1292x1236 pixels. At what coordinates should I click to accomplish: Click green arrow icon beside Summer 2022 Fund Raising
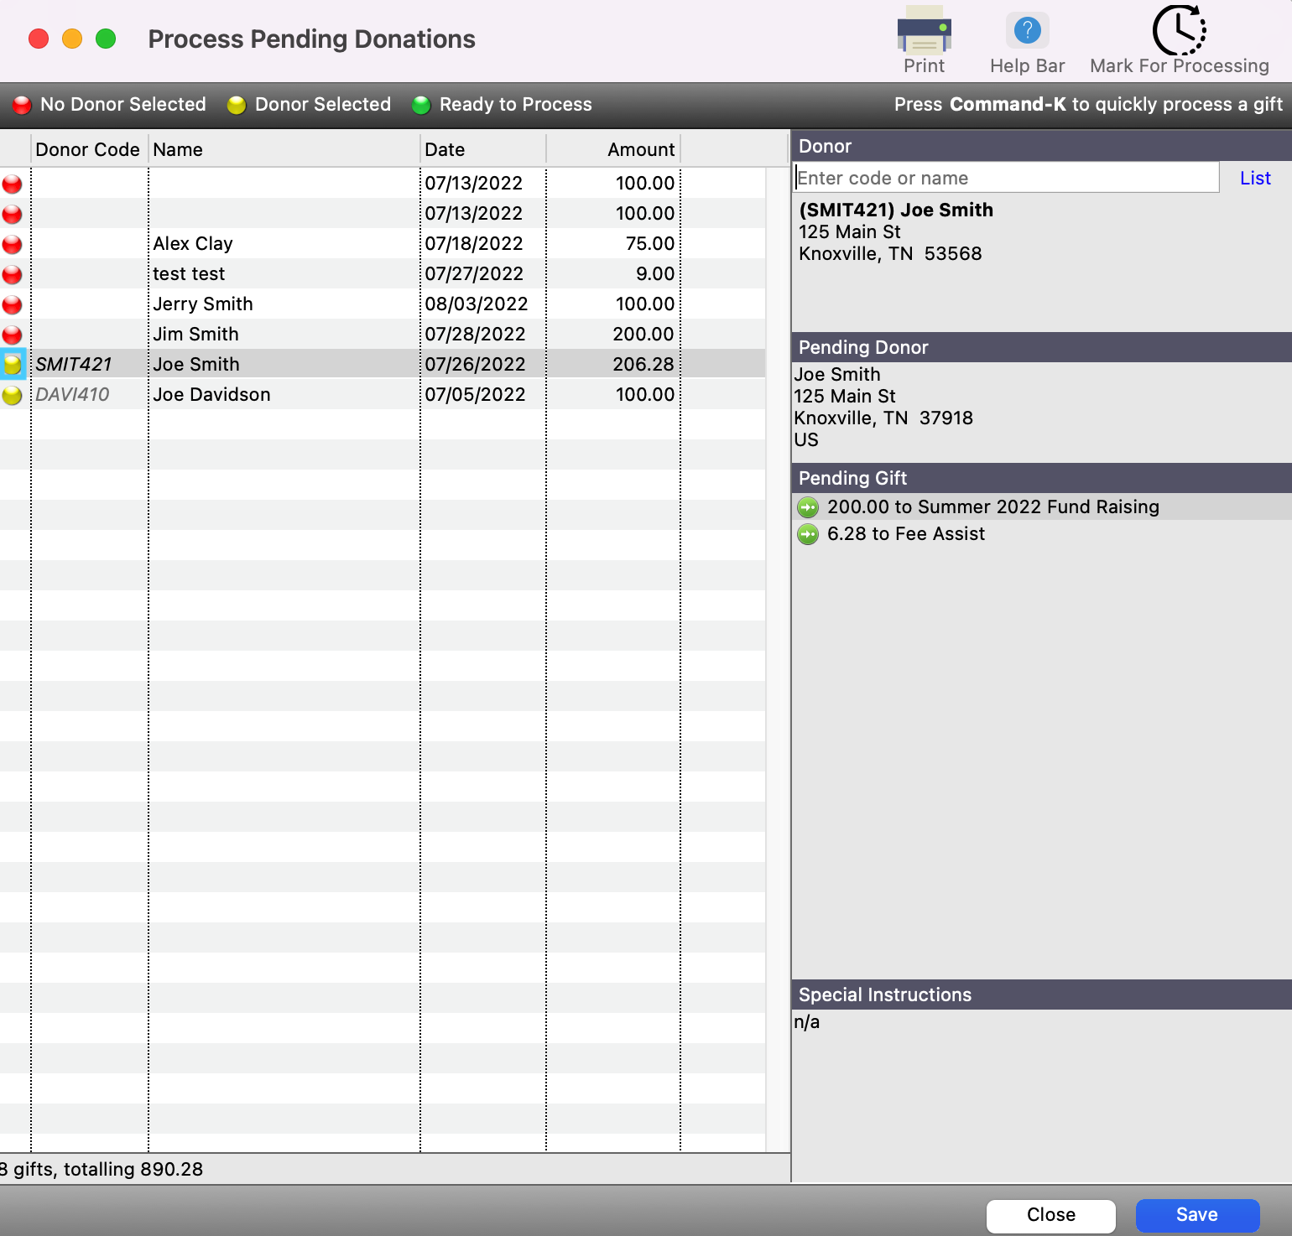[808, 507]
